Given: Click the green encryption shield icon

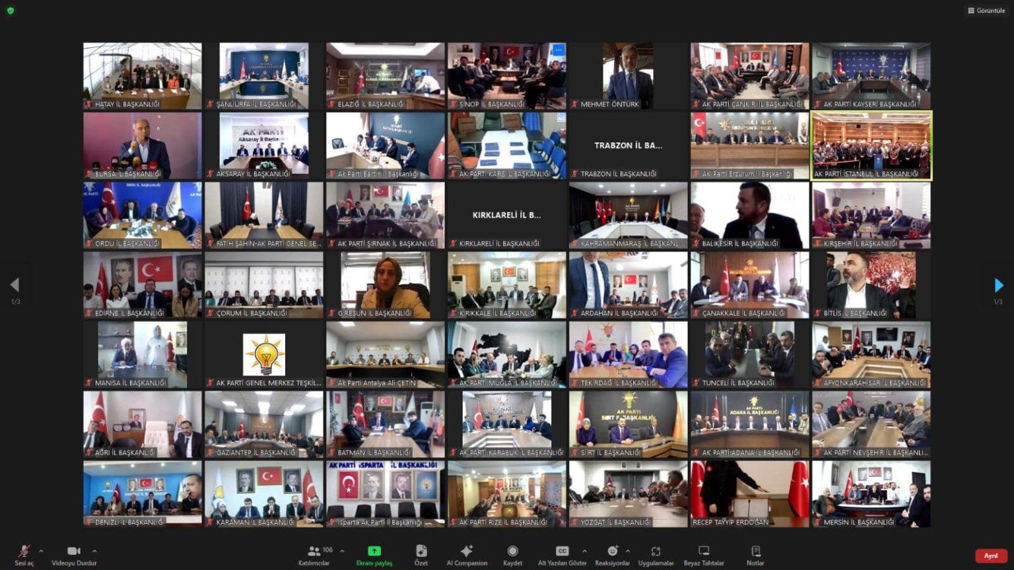Looking at the screenshot, I should [10, 11].
